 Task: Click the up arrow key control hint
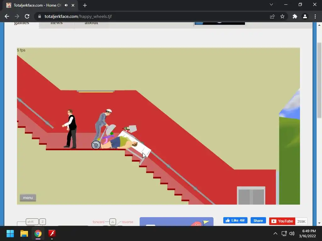tap(113, 222)
